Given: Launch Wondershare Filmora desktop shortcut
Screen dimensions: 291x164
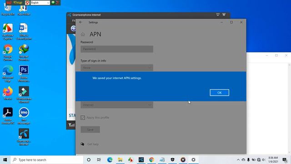Looking at the screenshot, I should pos(24,95).
